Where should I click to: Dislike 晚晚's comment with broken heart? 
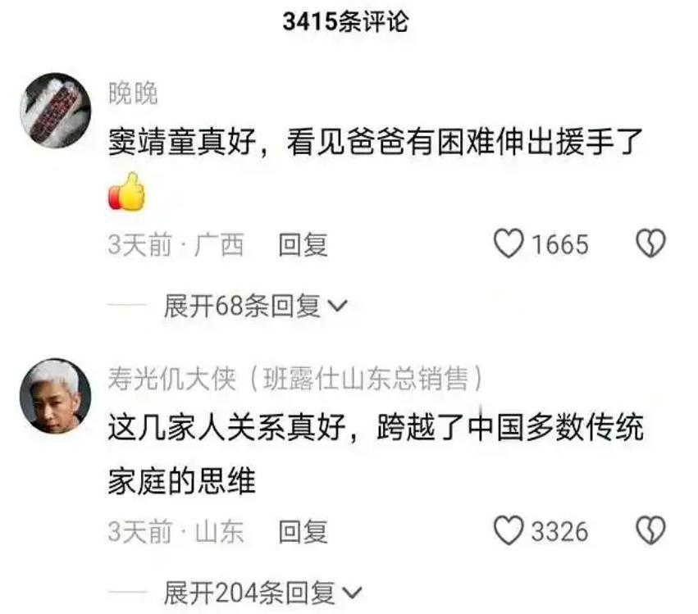650,243
